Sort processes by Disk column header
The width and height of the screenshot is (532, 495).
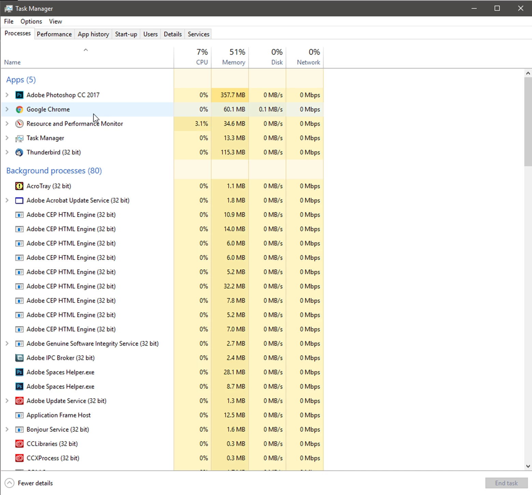point(267,57)
